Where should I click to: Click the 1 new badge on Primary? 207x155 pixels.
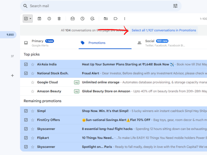[50, 41]
